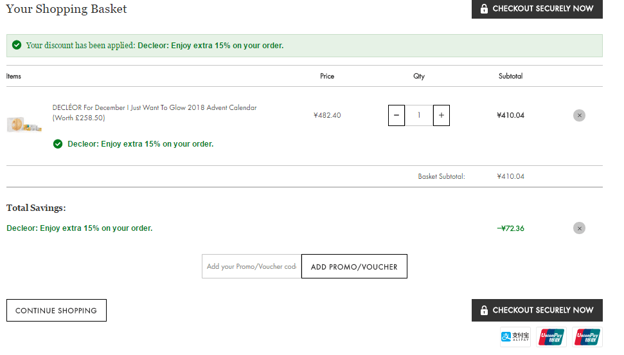This screenshot has width=624, height=355.
Task: Click the item price ¥482.40
Action: pyautogui.click(x=327, y=116)
